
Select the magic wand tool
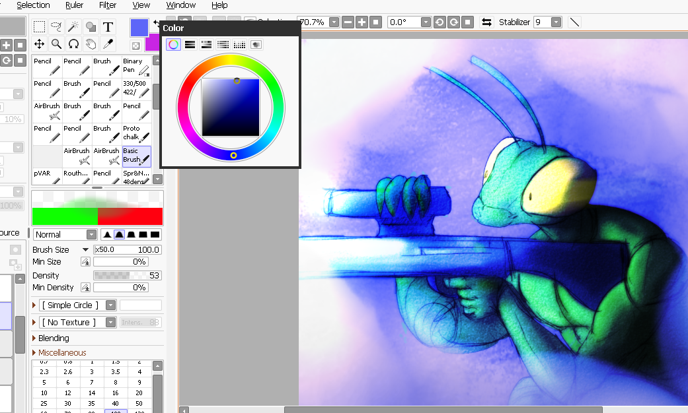(x=73, y=27)
